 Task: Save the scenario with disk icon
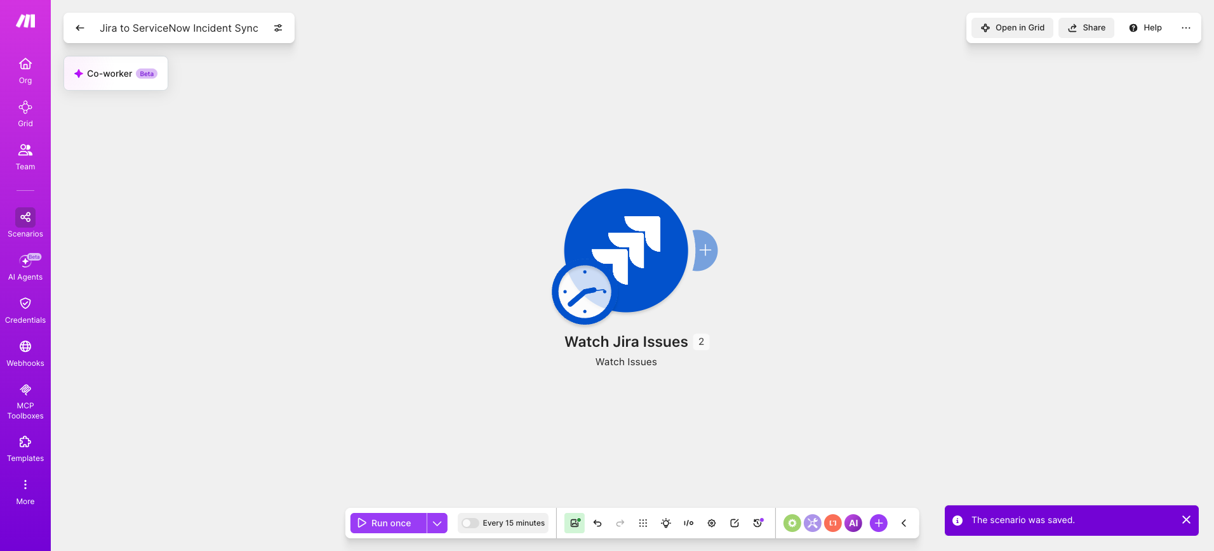575,523
